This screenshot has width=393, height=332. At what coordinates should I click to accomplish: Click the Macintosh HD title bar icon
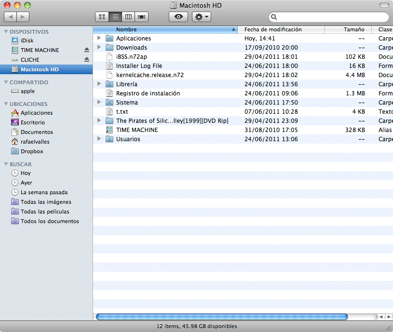click(x=174, y=5)
